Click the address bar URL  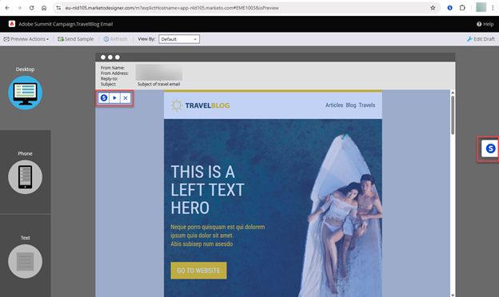click(x=172, y=8)
